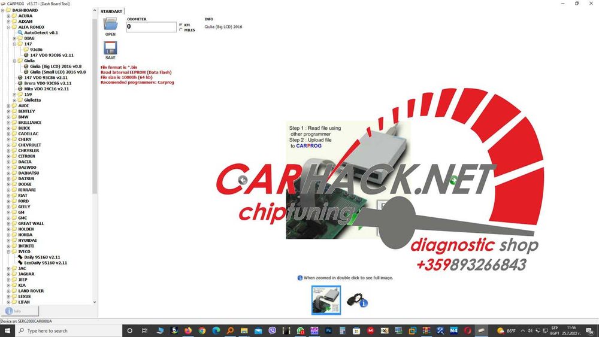This screenshot has width=599, height=337.
Task: Select the LAND ROVER brand label
Action: pyautogui.click(x=31, y=291)
